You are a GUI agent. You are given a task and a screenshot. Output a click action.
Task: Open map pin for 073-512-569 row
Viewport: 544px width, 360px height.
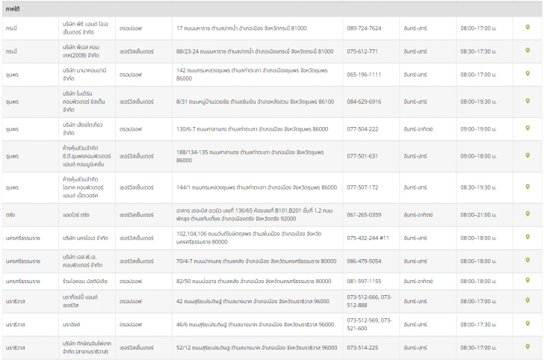coord(528,323)
